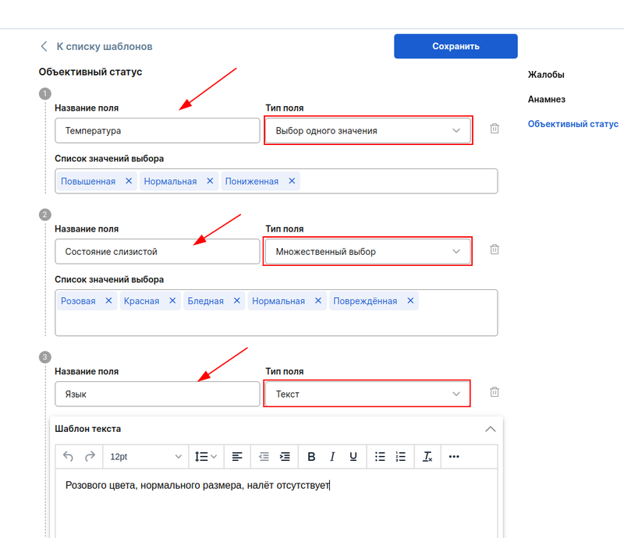This screenshot has width=624, height=538.
Task: Open the 12pt font size dropdown
Action: point(146,456)
